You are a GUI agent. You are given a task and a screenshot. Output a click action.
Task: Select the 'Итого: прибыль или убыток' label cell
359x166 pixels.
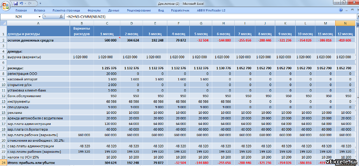tap(38, 163)
